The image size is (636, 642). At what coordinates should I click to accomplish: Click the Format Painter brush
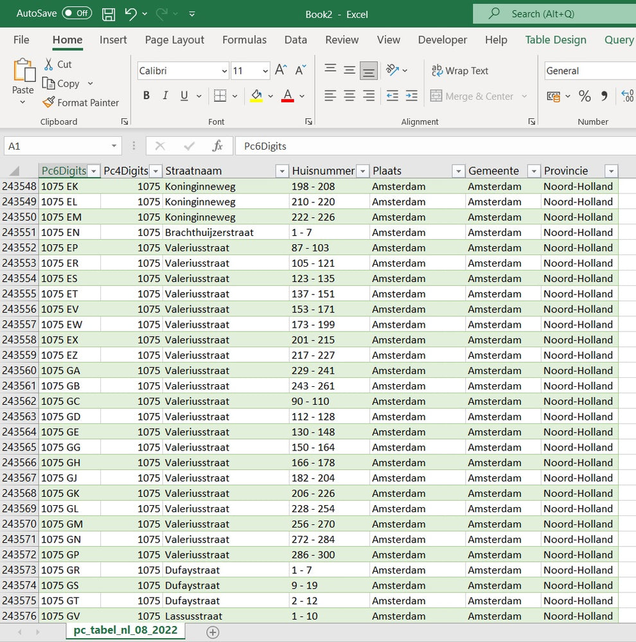tap(49, 102)
